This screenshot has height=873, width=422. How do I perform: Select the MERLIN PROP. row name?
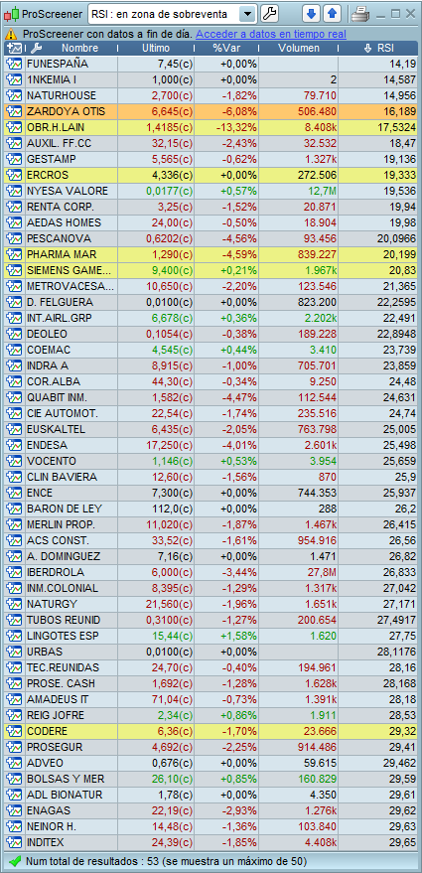61,524
